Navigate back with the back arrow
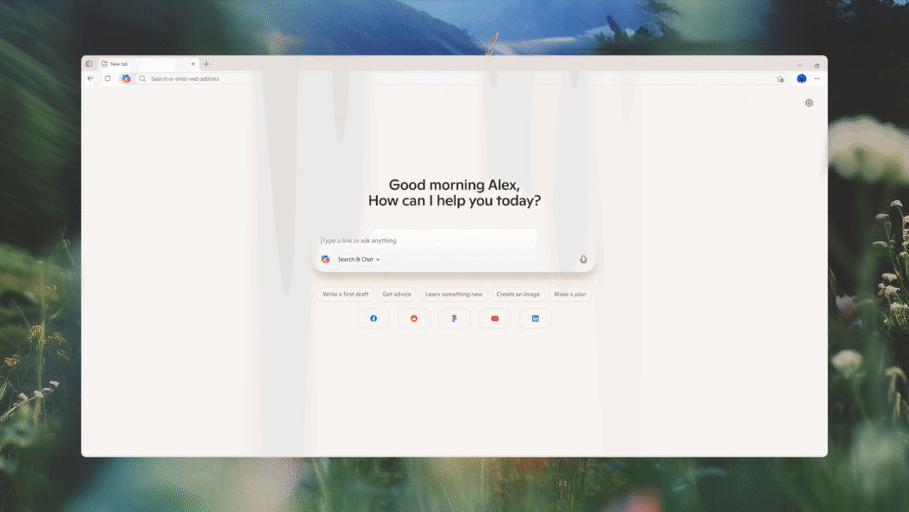The height and width of the screenshot is (512, 909). (90, 78)
